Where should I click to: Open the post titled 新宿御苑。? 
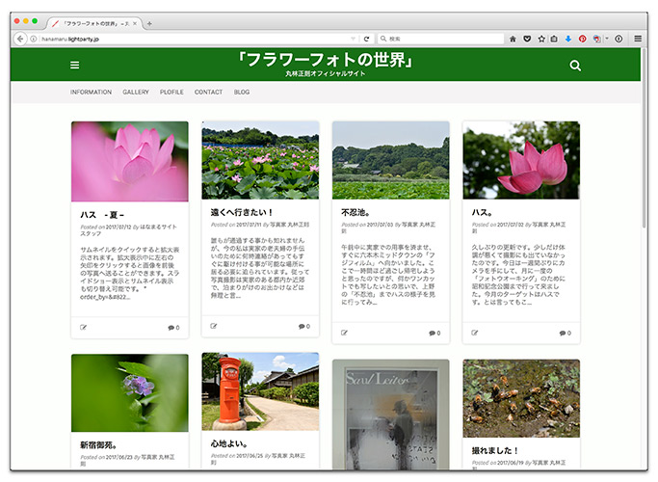[98, 444]
